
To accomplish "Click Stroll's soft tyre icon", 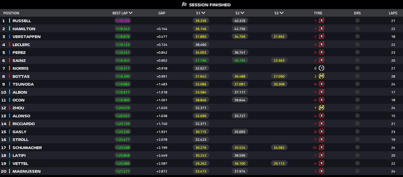I will point(321,139).
